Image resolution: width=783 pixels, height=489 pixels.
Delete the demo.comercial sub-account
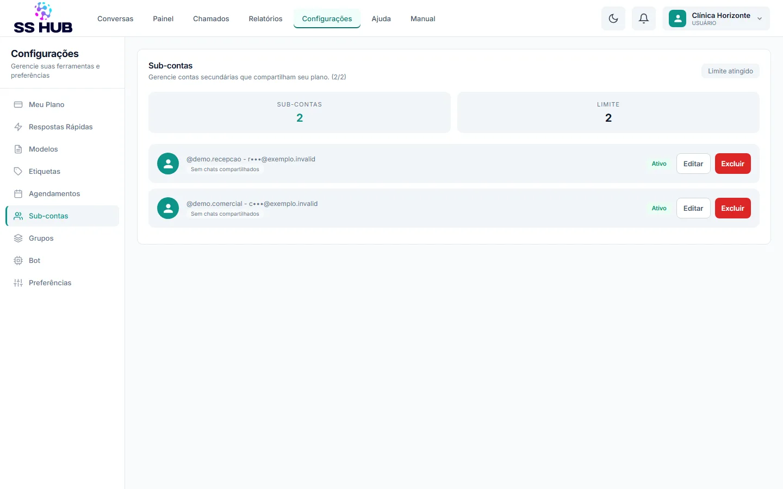(x=733, y=208)
